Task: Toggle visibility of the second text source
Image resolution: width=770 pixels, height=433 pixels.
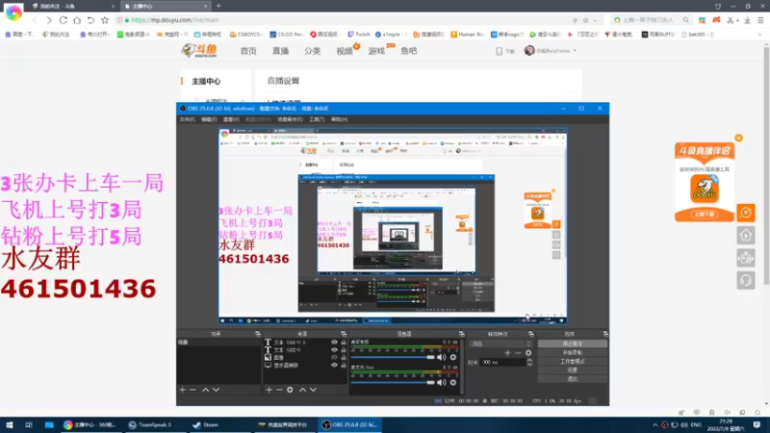Action: tap(334, 350)
